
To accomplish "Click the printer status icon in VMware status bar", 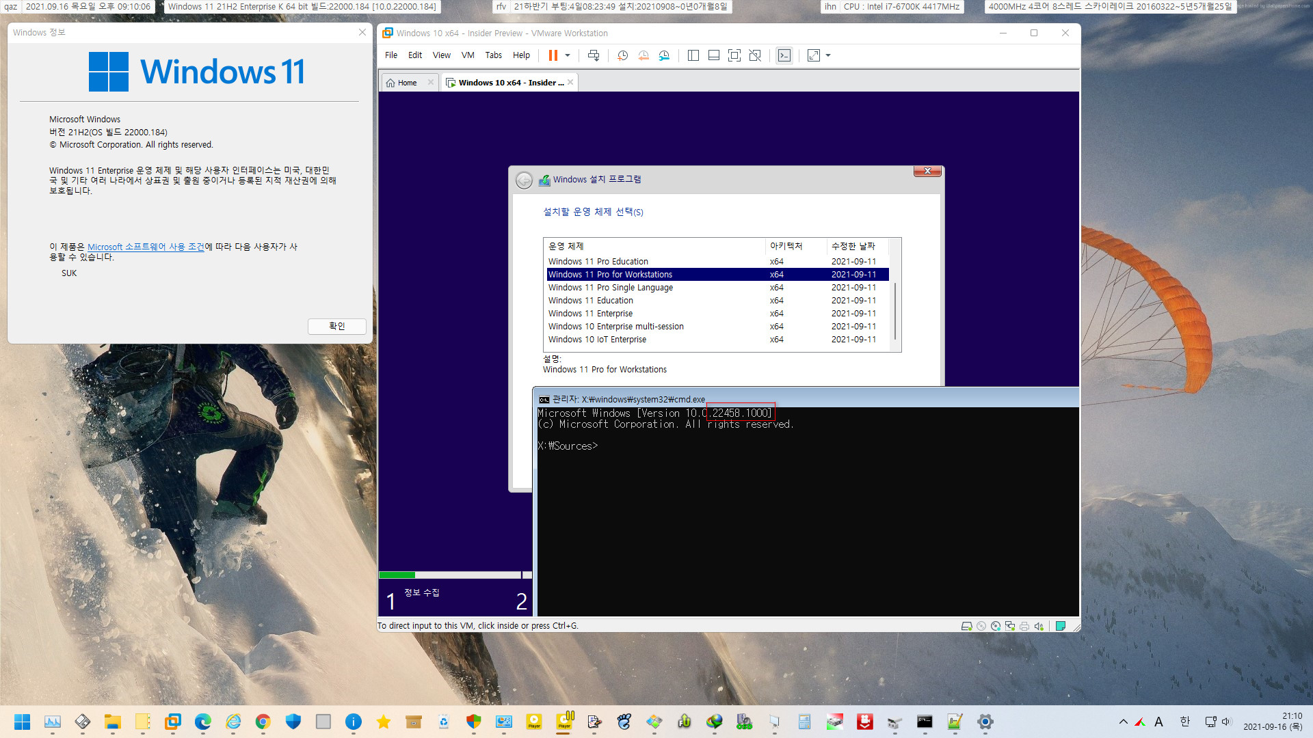I will click(x=1024, y=626).
